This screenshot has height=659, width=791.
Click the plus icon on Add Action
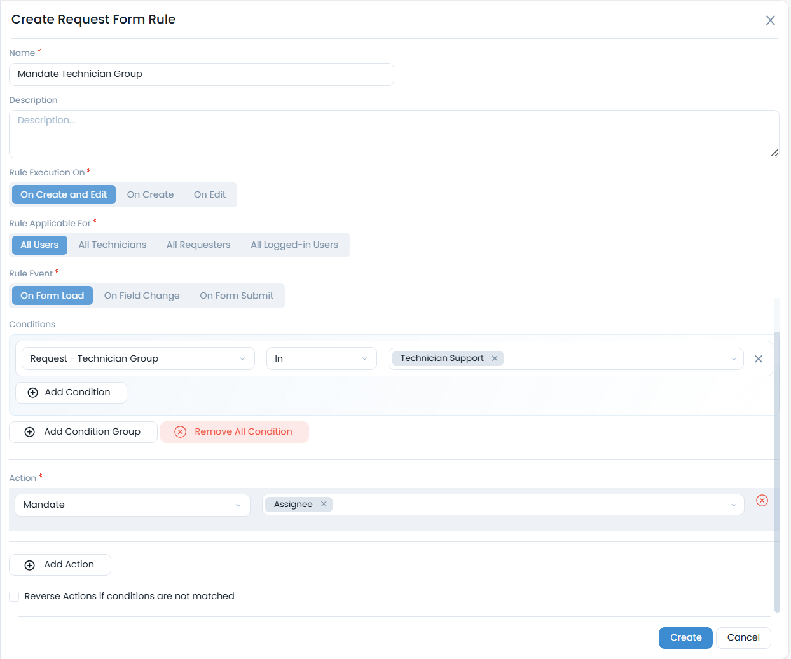click(x=29, y=564)
